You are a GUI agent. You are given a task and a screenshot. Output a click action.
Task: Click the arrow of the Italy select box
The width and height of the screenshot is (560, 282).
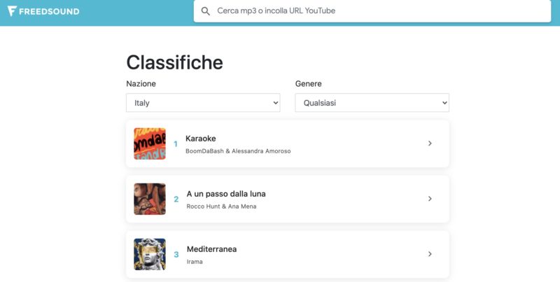pyautogui.click(x=276, y=103)
